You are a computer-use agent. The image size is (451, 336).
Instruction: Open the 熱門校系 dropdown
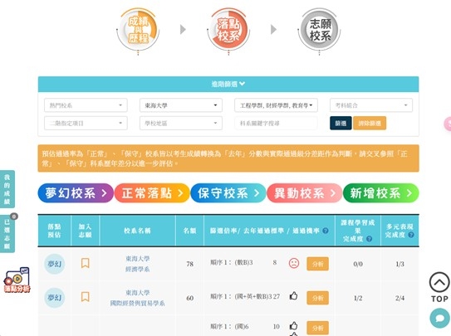[x=86, y=105]
